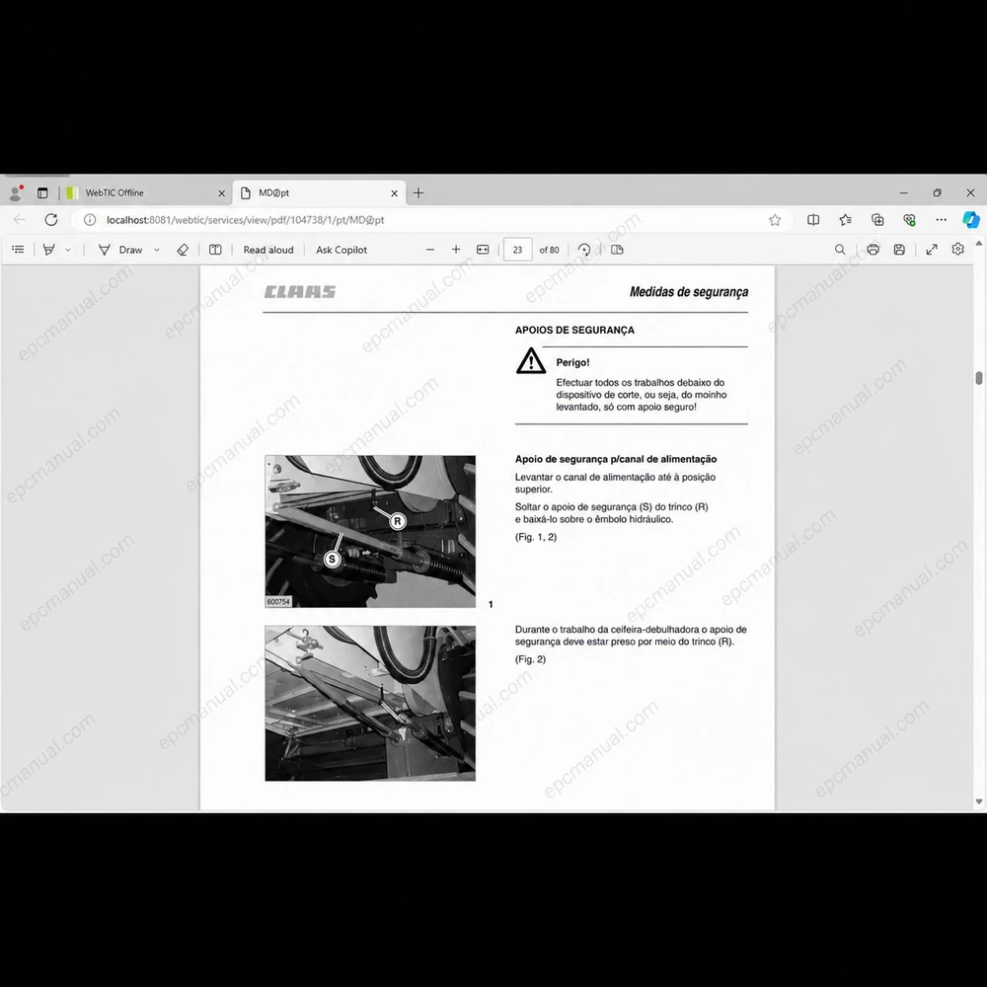987x987 pixels.
Task: Click the vertical scrollbar thumb
Action: (979, 378)
